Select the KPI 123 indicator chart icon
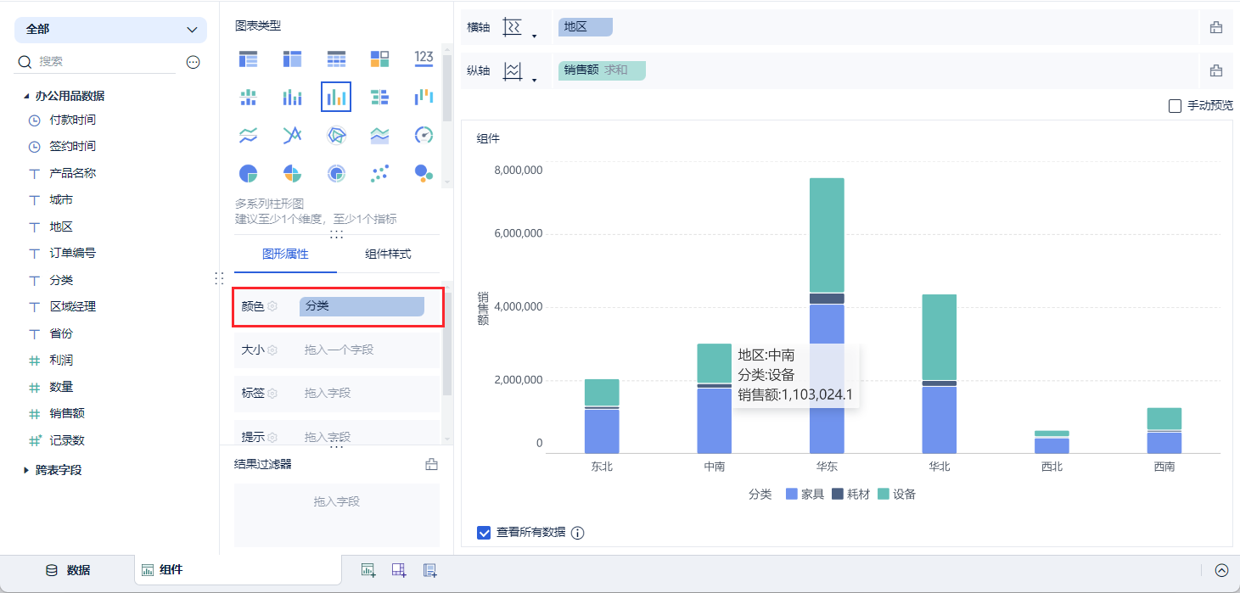Image resolution: width=1240 pixels, height=593 pixels. coord(424,59)
